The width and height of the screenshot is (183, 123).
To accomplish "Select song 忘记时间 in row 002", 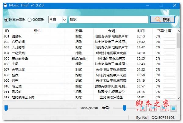I will click(18, 42).
